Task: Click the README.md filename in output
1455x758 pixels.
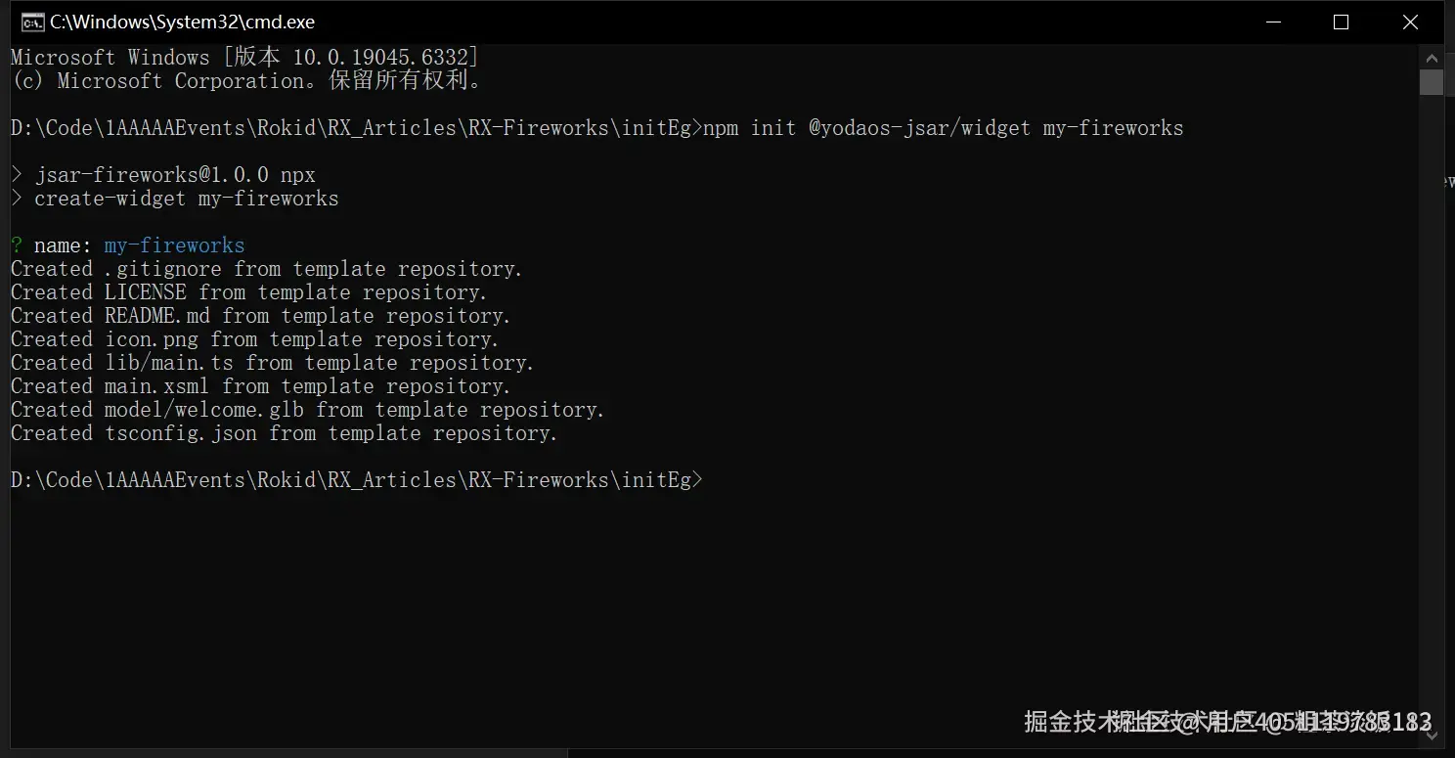Action: coord(156,316)
